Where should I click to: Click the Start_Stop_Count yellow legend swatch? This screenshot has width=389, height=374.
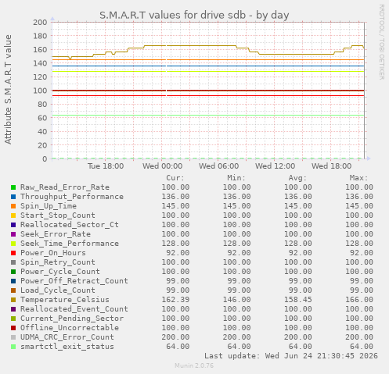click(13, 215)
